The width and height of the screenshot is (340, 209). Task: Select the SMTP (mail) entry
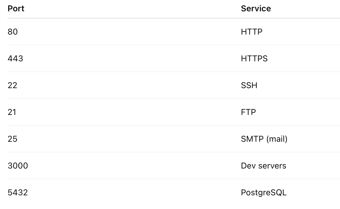point(264,139)
